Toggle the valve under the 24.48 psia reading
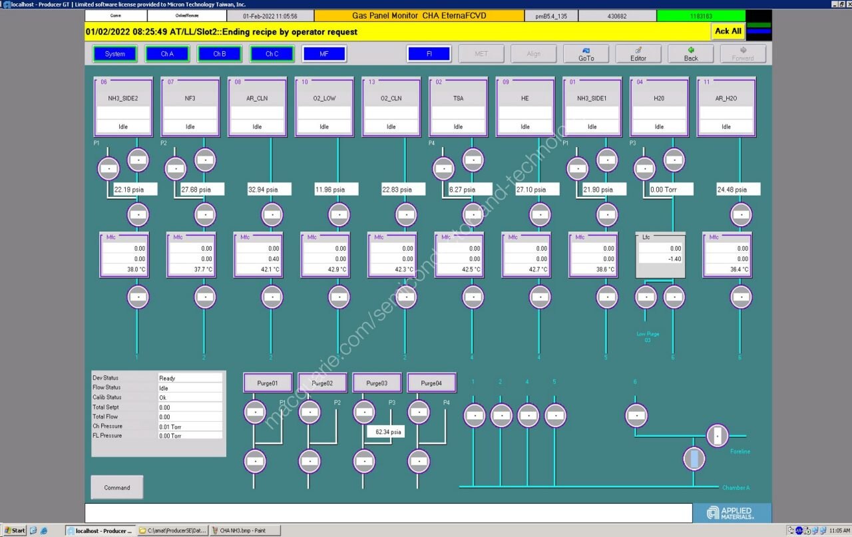The width and height of the screenshot is (852, 537). 741,215
